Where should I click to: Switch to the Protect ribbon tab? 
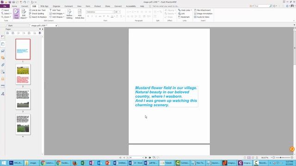pos(98,6)
